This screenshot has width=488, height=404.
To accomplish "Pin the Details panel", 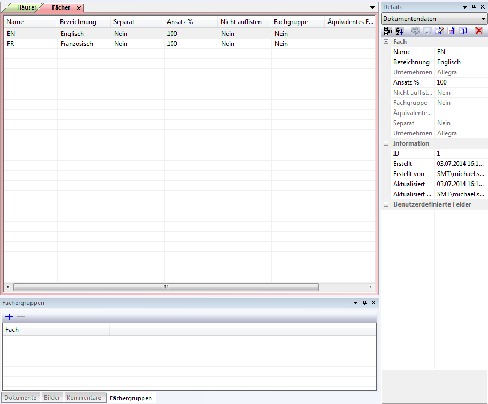I will (474, 7).
